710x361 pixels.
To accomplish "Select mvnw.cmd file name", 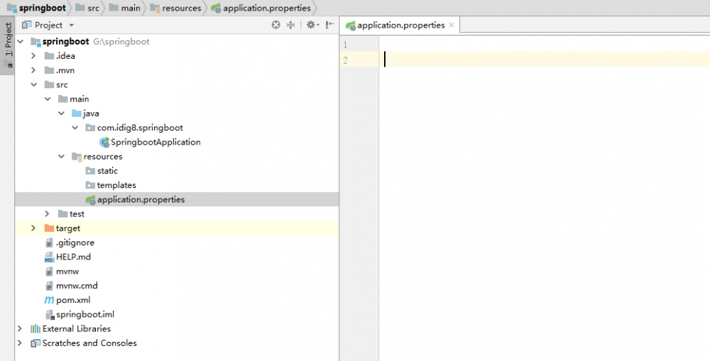I will click(x=77, y=286).
